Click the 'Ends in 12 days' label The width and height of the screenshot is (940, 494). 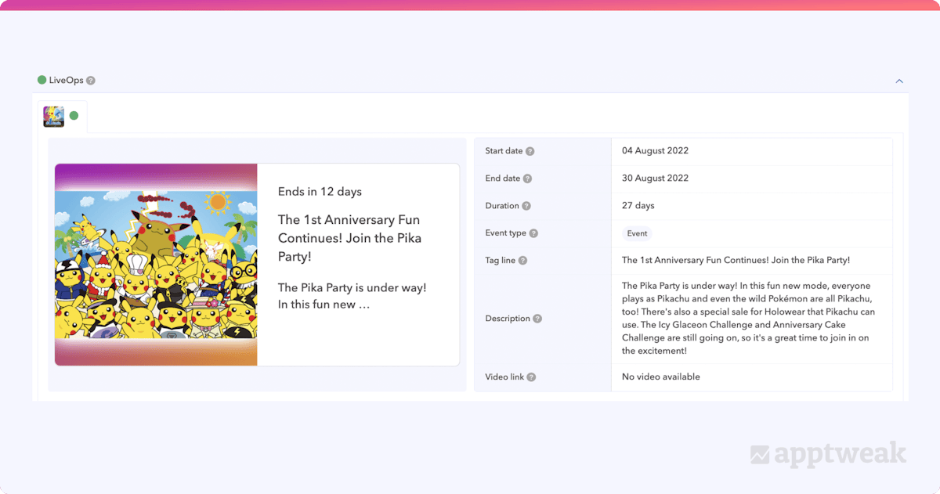[320, 192]
